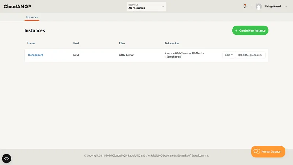
Task: Click the Datacenter column header
Action: tap(172, 43)
